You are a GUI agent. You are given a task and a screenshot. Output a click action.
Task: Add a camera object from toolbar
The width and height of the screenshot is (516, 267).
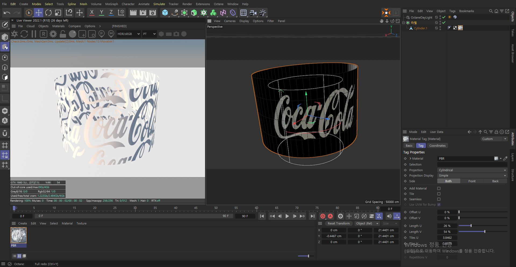click(253, 13)
